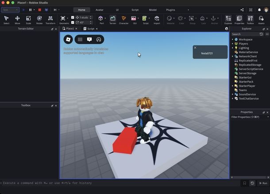Pause the running playtest
270x194 pixels.
coord(30,10)
